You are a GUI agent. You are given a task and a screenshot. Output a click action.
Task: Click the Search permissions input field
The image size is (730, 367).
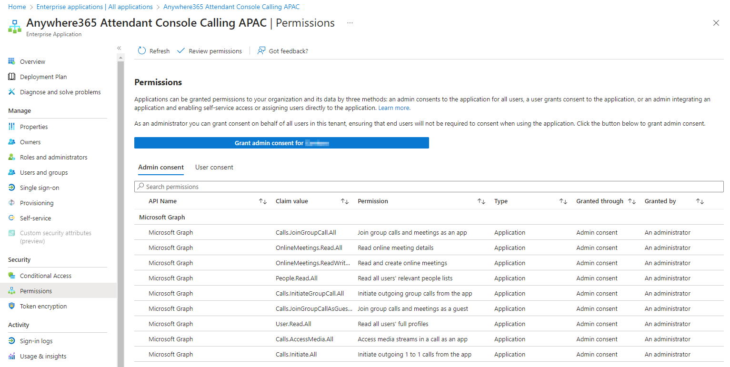[429, 187]
